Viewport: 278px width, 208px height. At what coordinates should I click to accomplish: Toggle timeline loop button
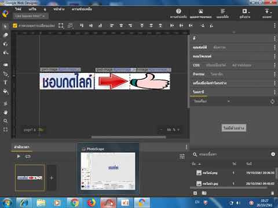[28, 157]
